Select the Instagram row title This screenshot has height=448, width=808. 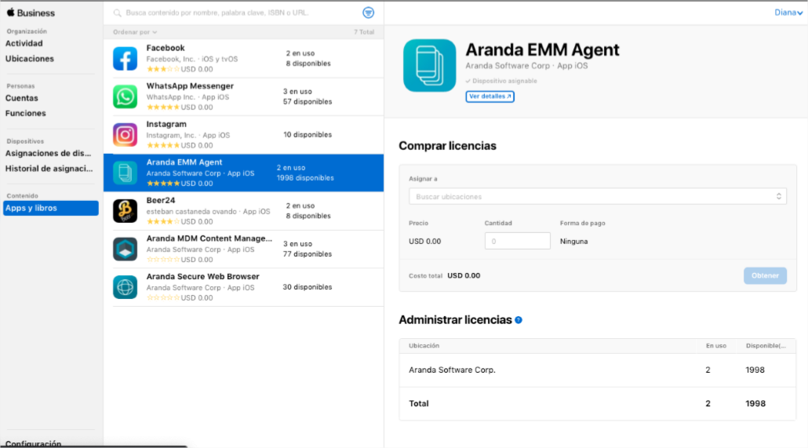click(166, 124)
